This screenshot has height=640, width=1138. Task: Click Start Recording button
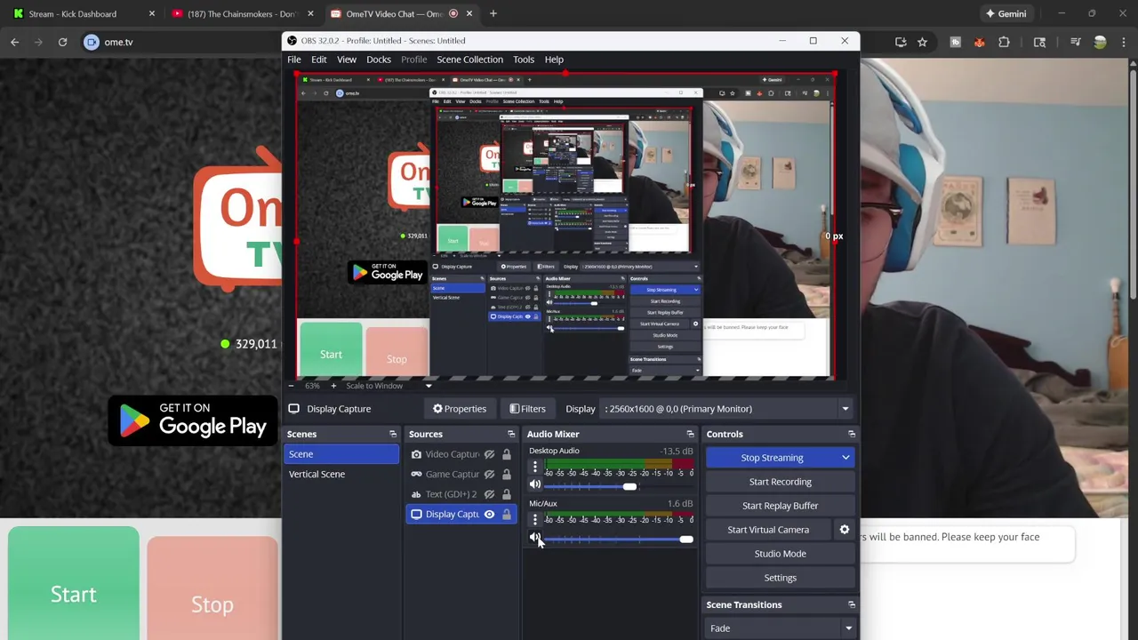click(x=780, y=482)
